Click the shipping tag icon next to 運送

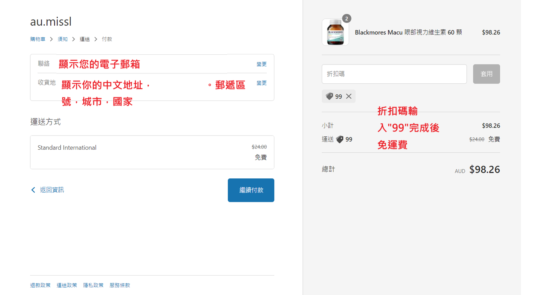(340, 139)
